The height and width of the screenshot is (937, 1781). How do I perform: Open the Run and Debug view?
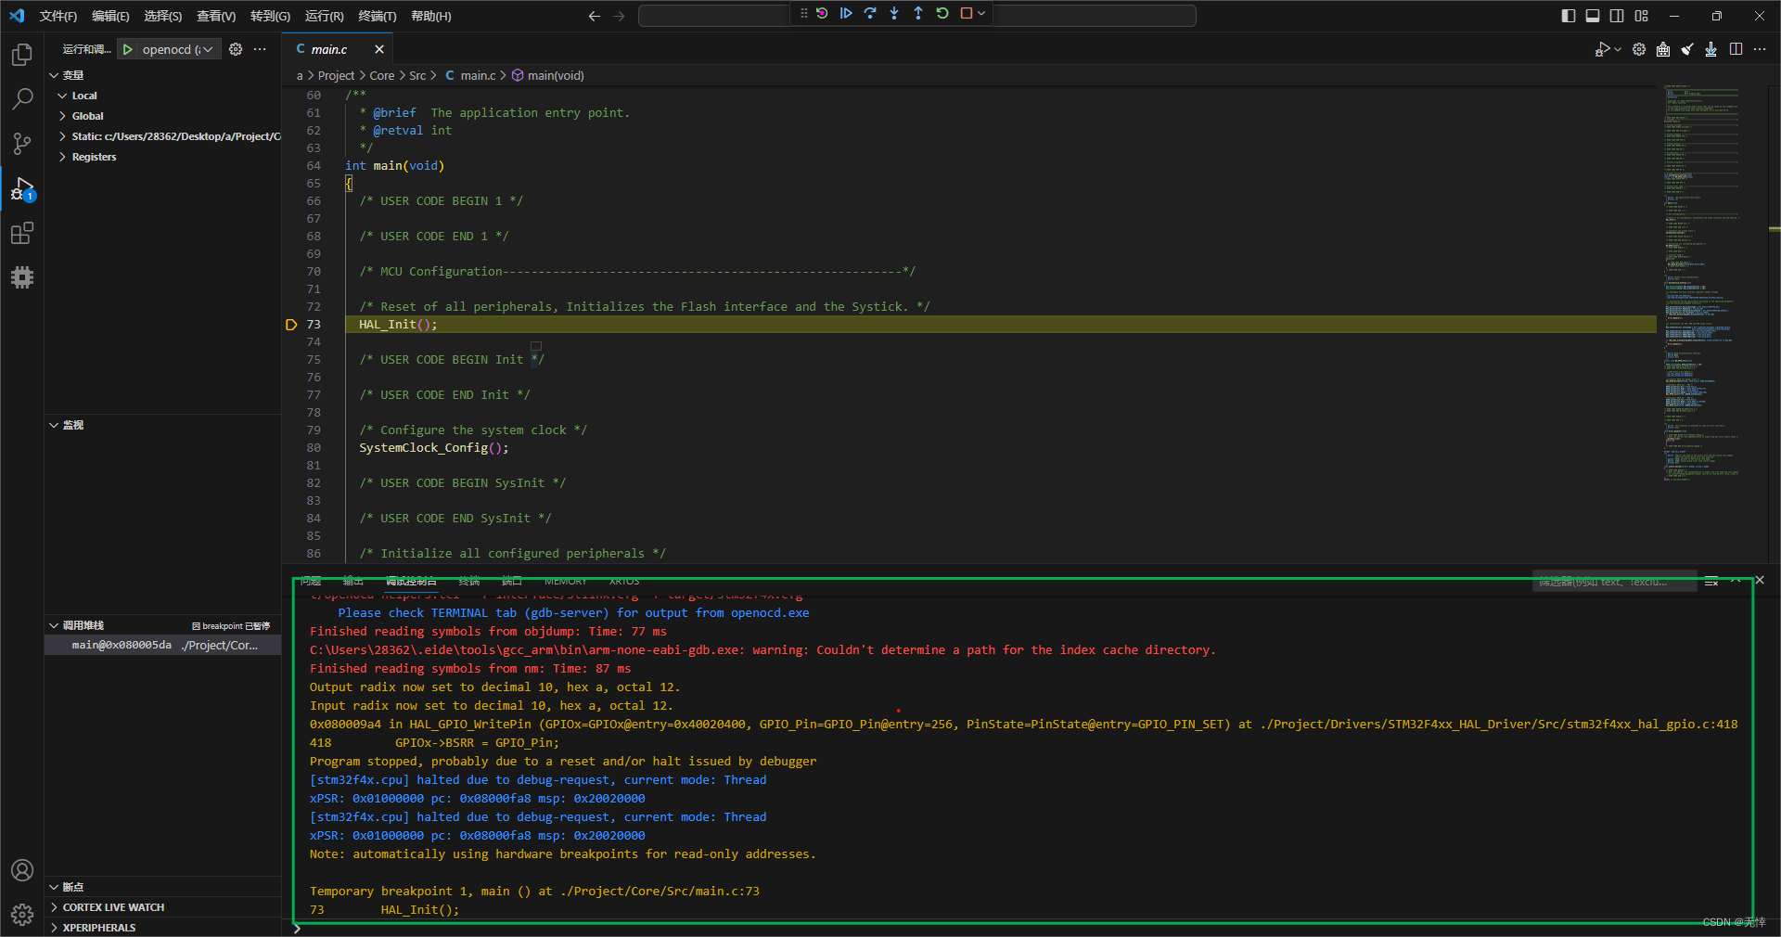coord(22,188)
